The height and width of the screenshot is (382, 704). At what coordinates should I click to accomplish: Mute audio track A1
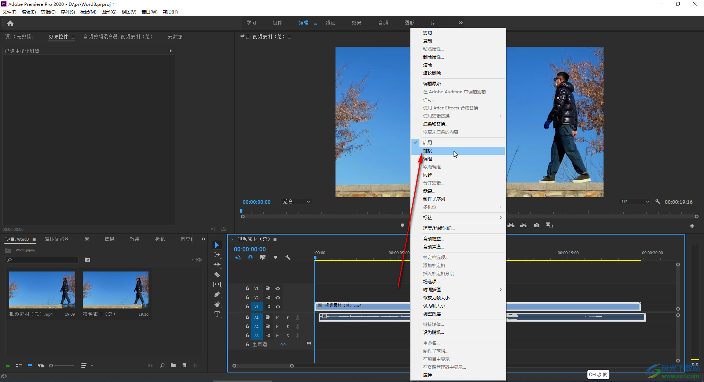tap(278, 317)
